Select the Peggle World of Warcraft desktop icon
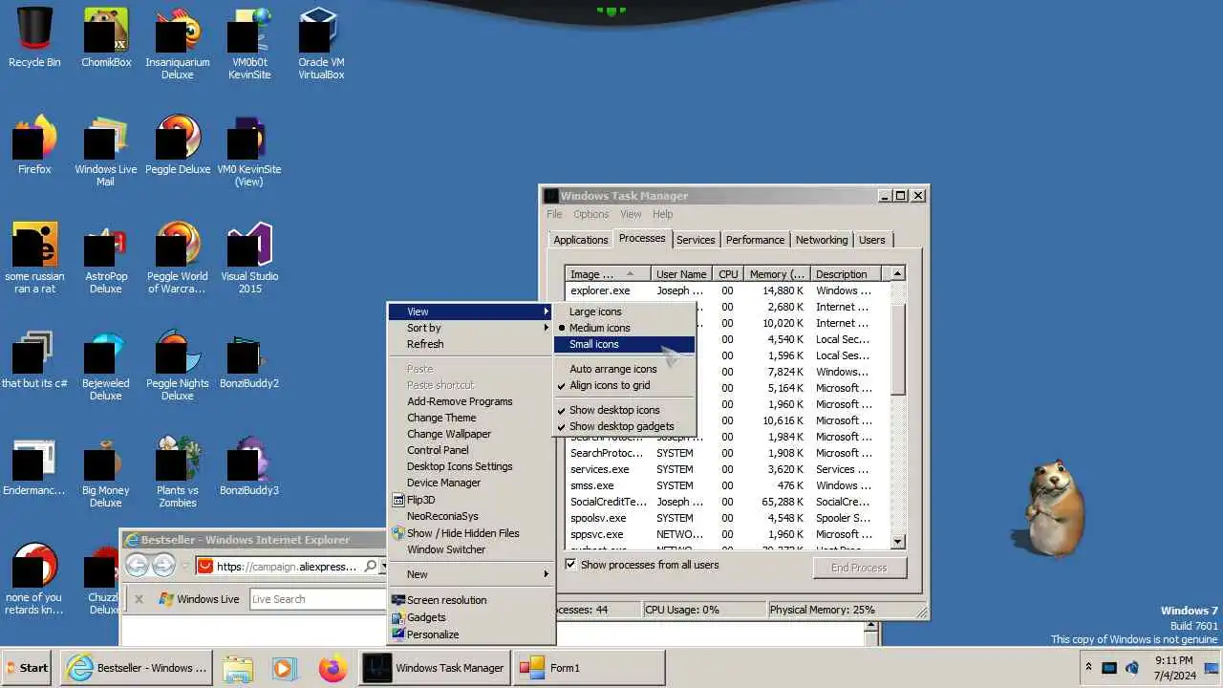Viewport: 1223px width, 688px height. click(178, 258)
